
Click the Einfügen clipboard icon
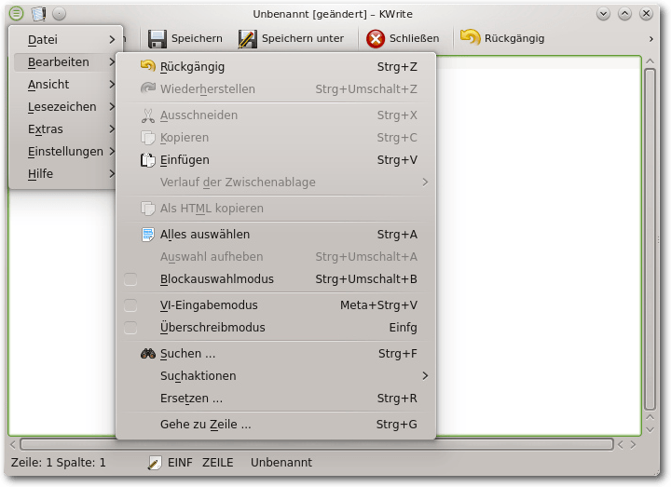tap(148, 160)
